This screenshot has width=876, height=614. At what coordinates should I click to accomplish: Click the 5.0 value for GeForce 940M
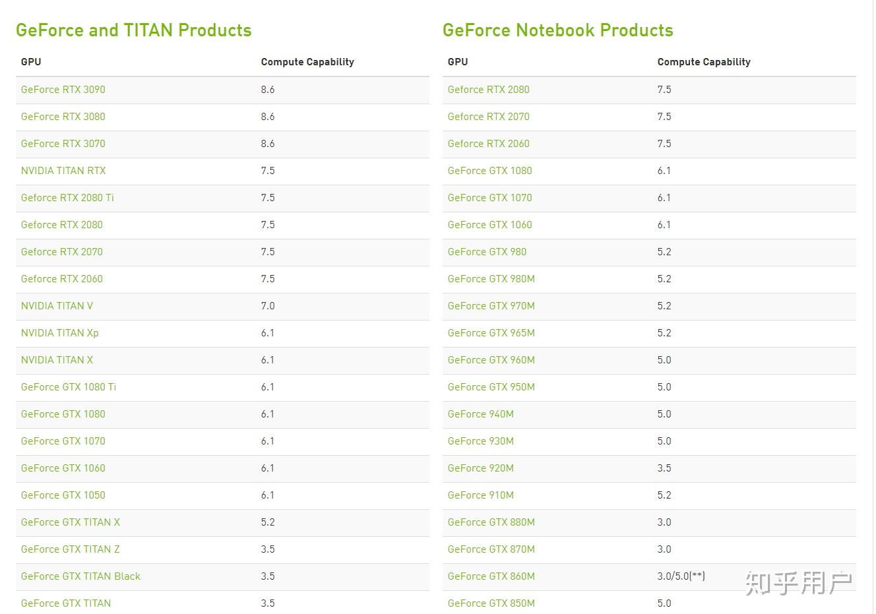(664, 414)
